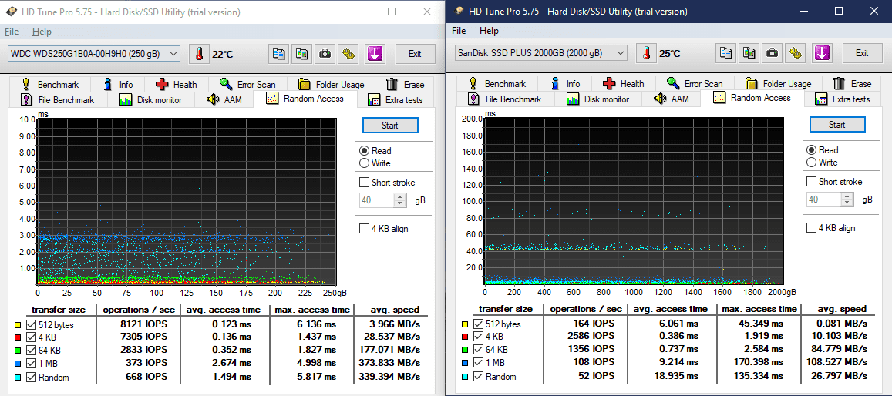Image resolution: width=892 pixels, height=396 pixels.
Task: Click camera save screenshot icon in left window
Action: 325,54
